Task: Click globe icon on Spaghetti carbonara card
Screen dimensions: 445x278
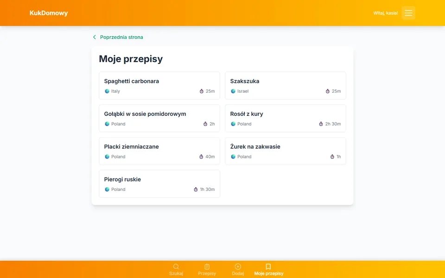Action: (x=107, y=91)
